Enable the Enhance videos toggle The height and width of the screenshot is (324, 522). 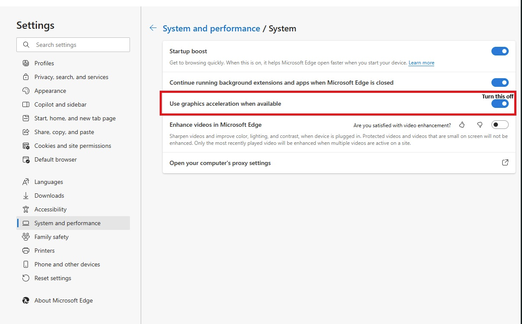point(500,125)
